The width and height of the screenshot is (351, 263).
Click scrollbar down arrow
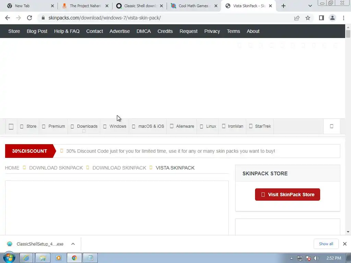[x=348, y=232]
